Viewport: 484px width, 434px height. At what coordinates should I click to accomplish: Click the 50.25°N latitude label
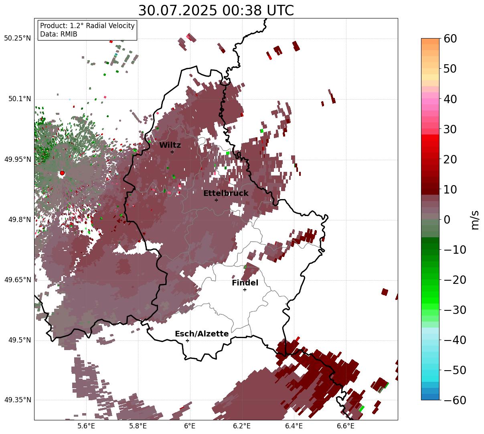pos(17,39)
